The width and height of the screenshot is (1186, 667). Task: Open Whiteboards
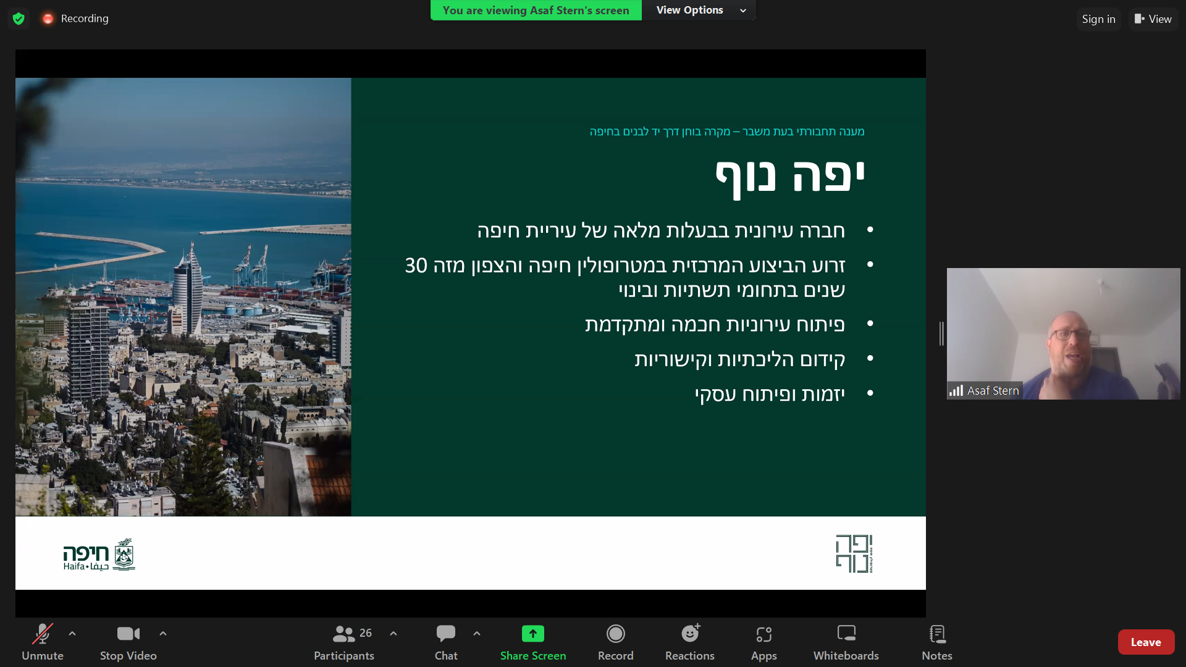[846, 642]
